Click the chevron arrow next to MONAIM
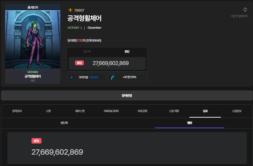The height and width of the screenshot is (166, 253). tap(81, 28)
